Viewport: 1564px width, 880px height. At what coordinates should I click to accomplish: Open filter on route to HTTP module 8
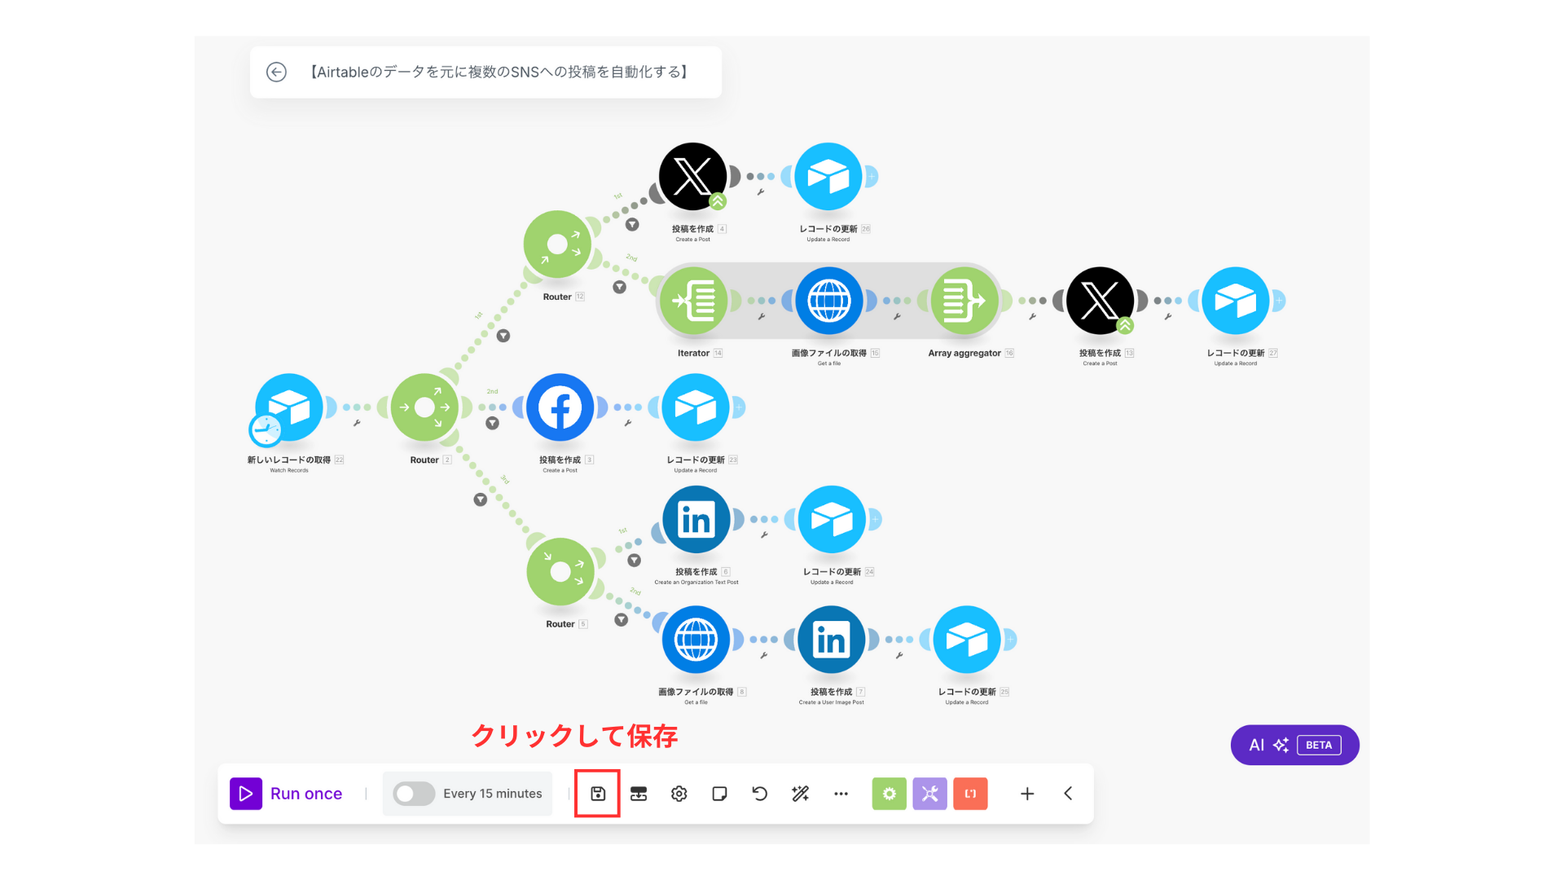pos(621,620)
